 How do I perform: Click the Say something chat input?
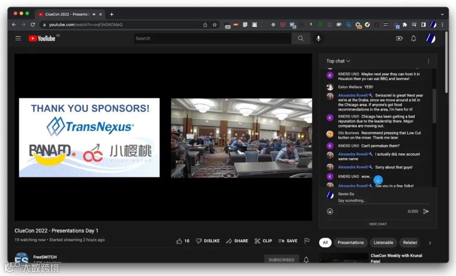point(383,200)
